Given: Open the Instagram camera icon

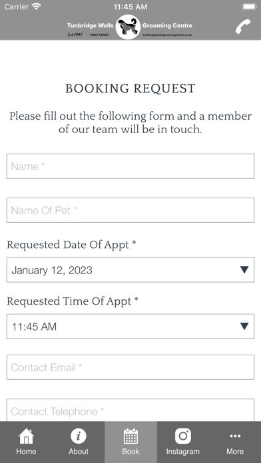Looking at the screenshot, I should 182,436.
